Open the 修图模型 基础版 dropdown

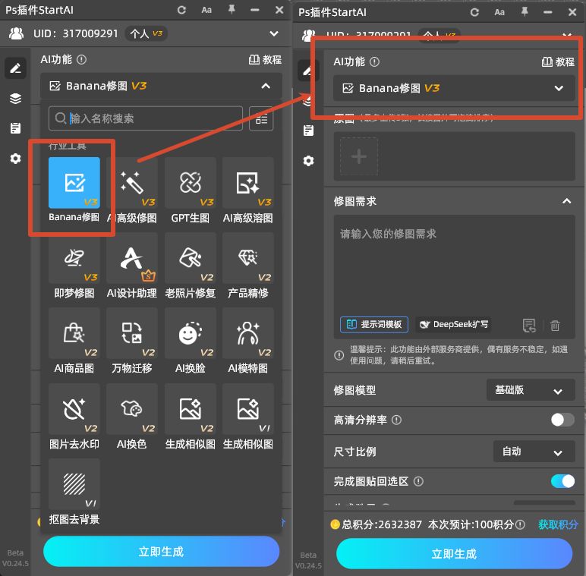point(531,390)
